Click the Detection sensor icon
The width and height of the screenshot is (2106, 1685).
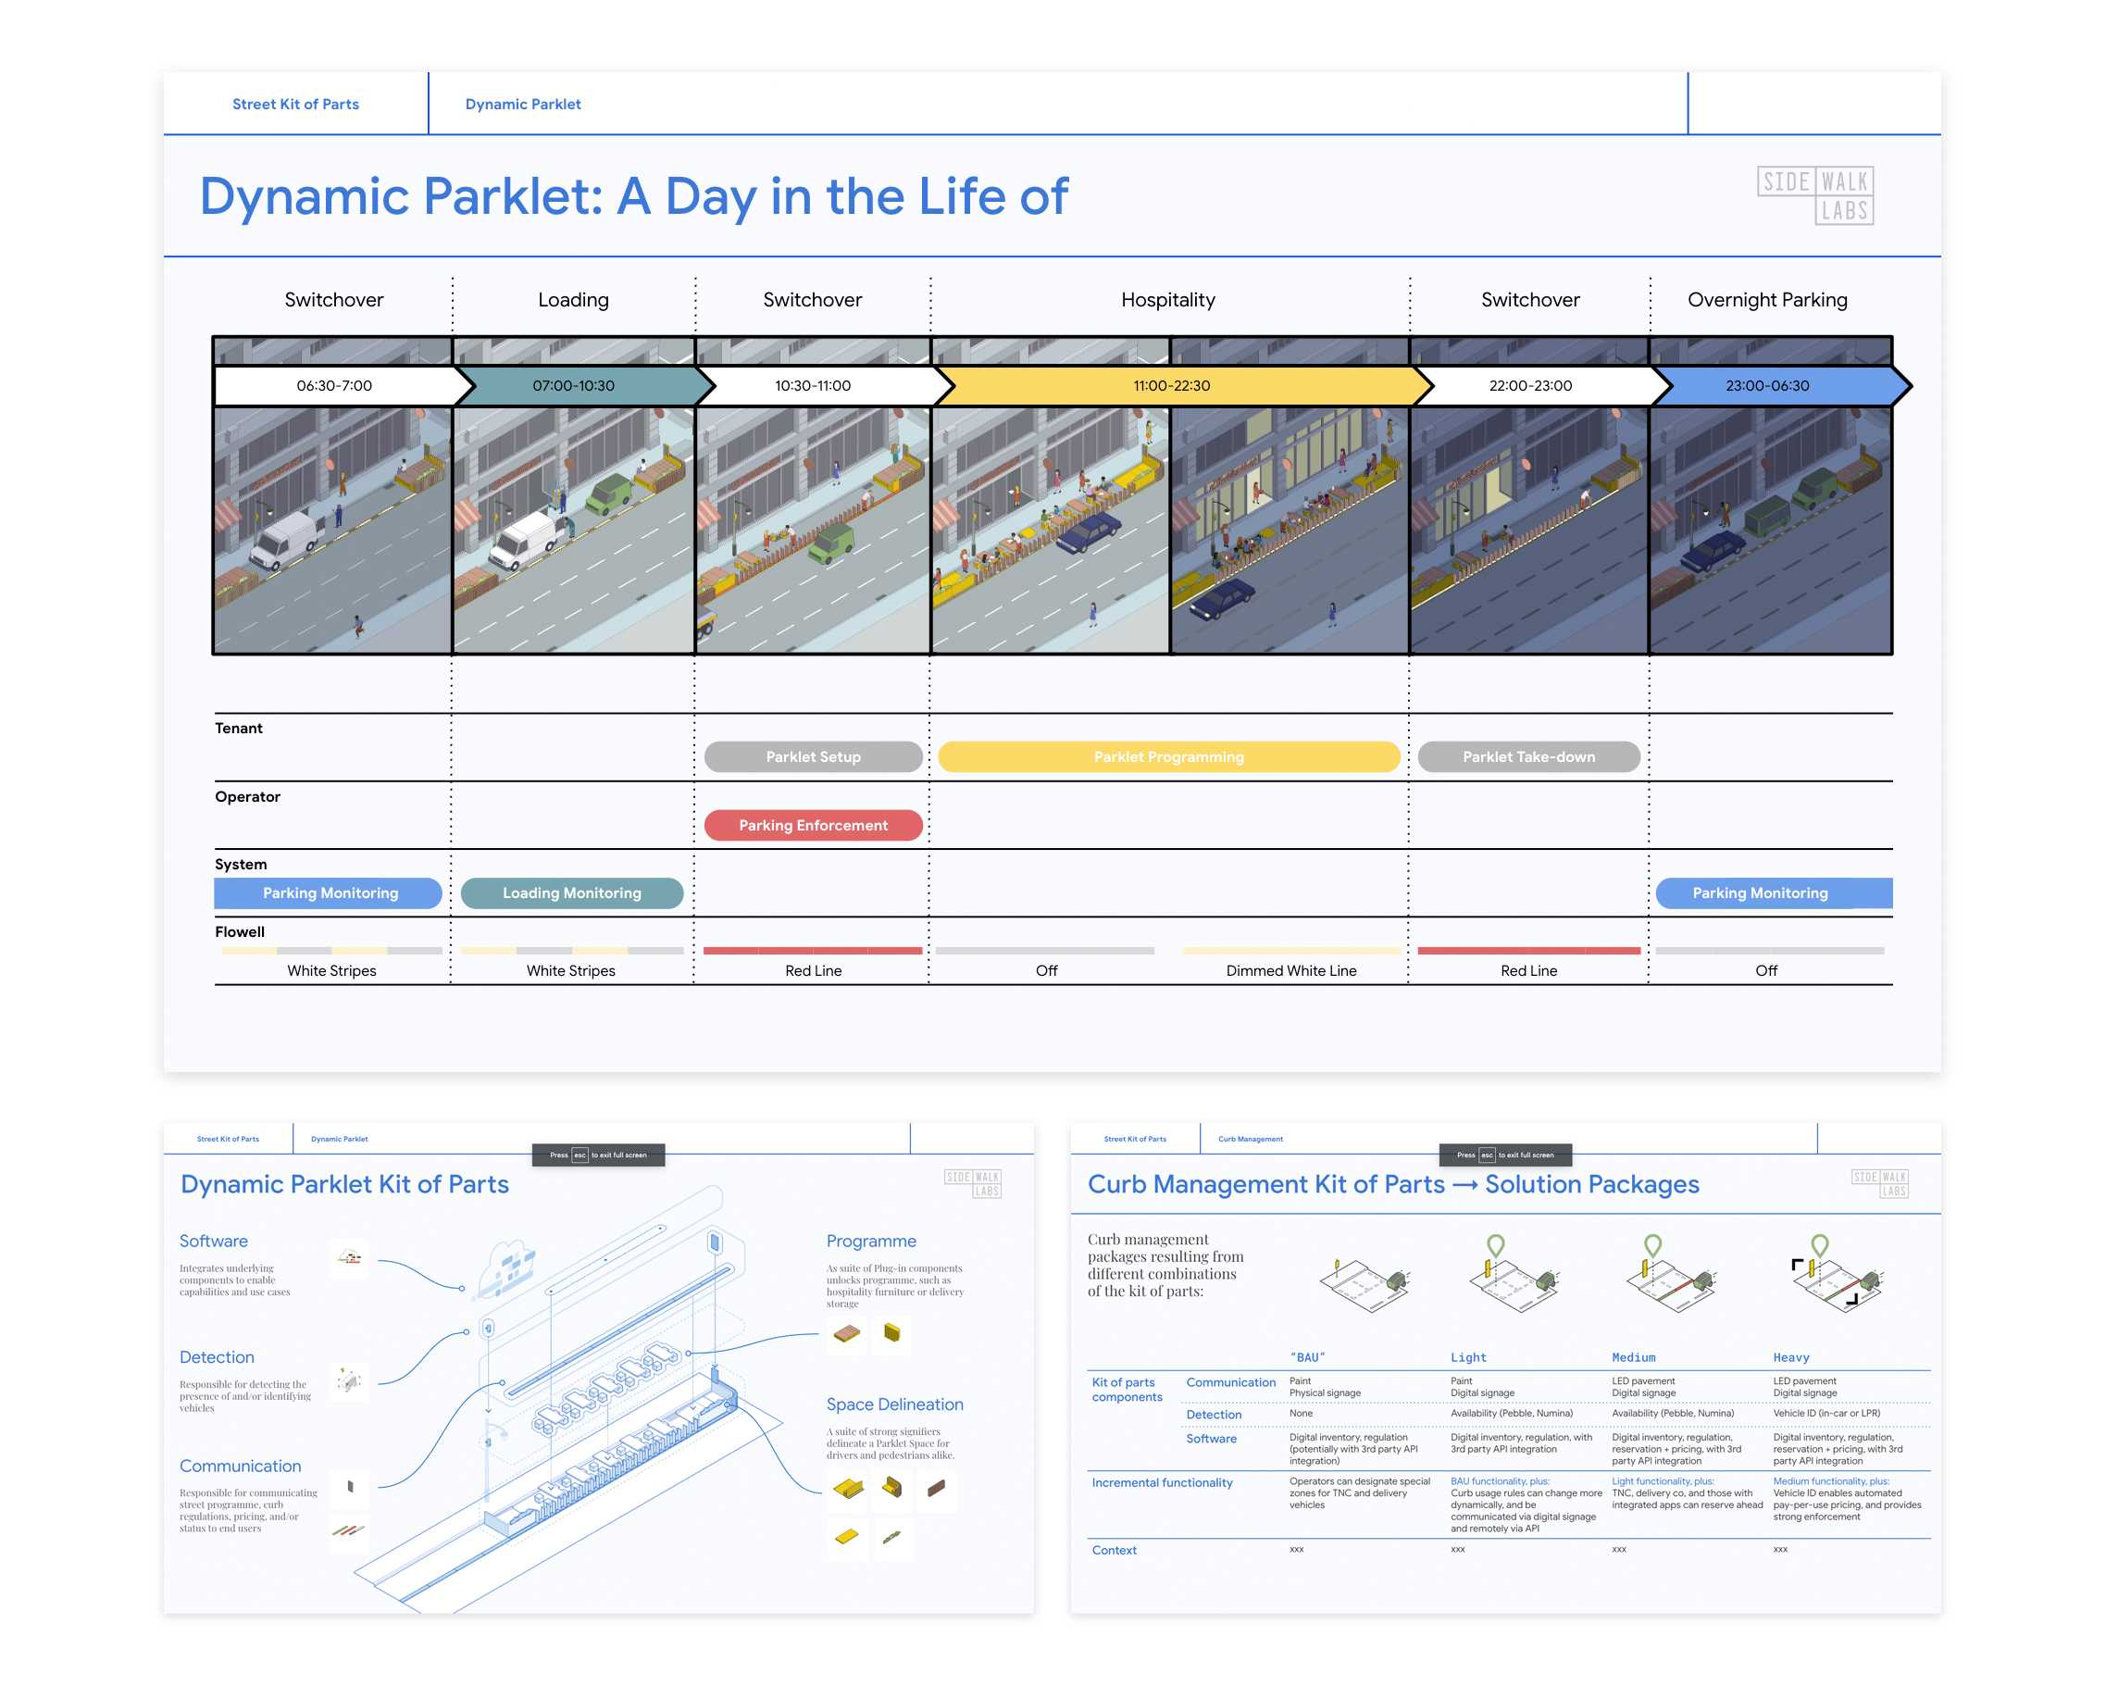350,1379
